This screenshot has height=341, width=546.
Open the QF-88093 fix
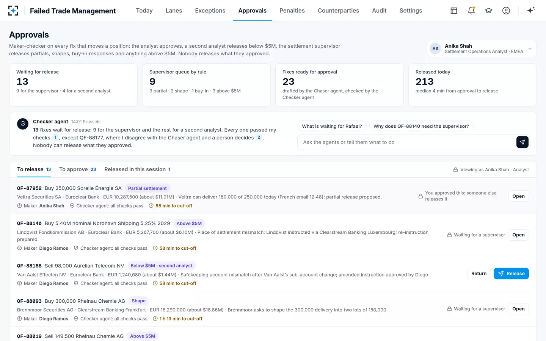click(518, 309)
